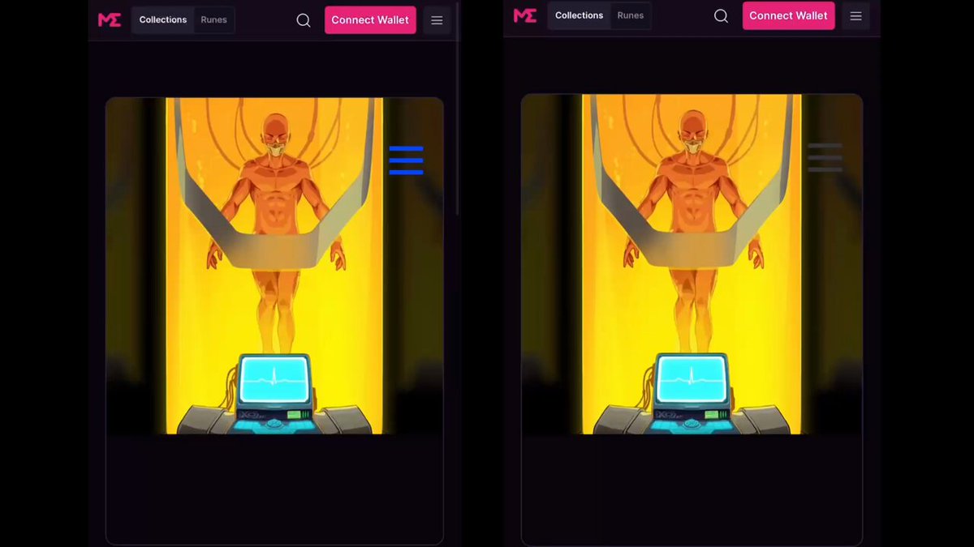Click the Magic Eden logo in left panel
974x547 pixels.
click(x=110, y=20)
